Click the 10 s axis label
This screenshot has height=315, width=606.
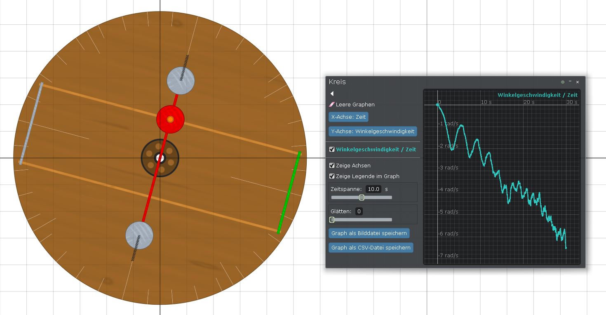coord(486,102)
